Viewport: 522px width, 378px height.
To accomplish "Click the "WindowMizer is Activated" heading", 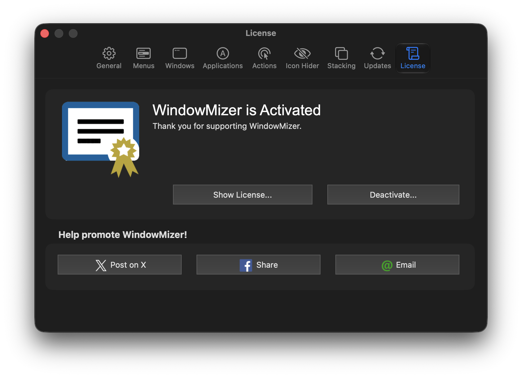I will pyautogui.click(x=237, y=110).
